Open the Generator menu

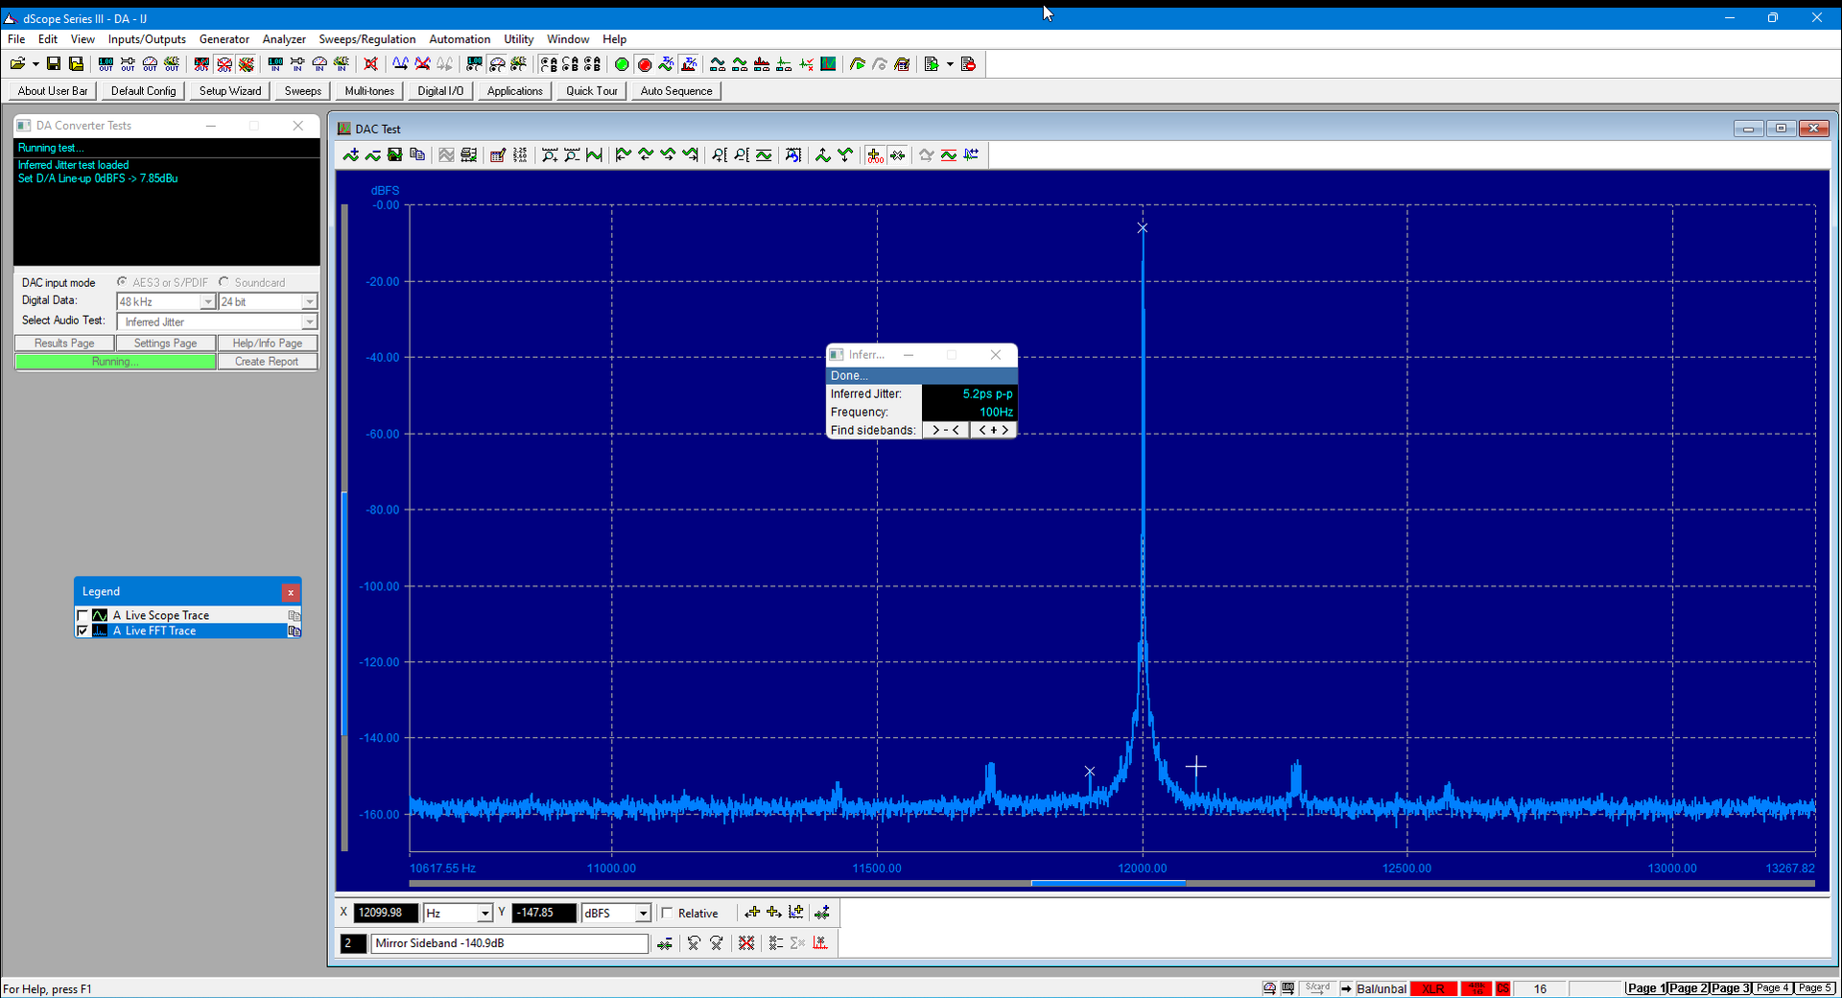pyautogui.click(x=224, y=39)
